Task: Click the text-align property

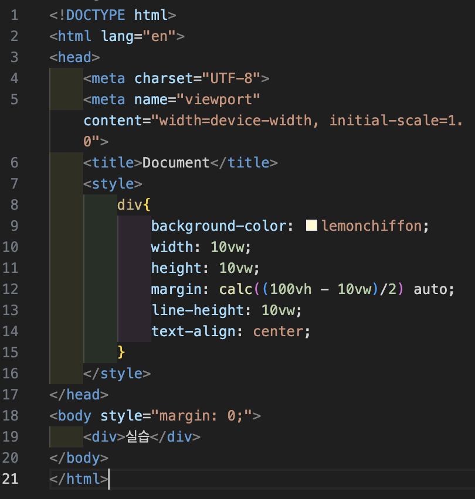Action: point(193,331)
